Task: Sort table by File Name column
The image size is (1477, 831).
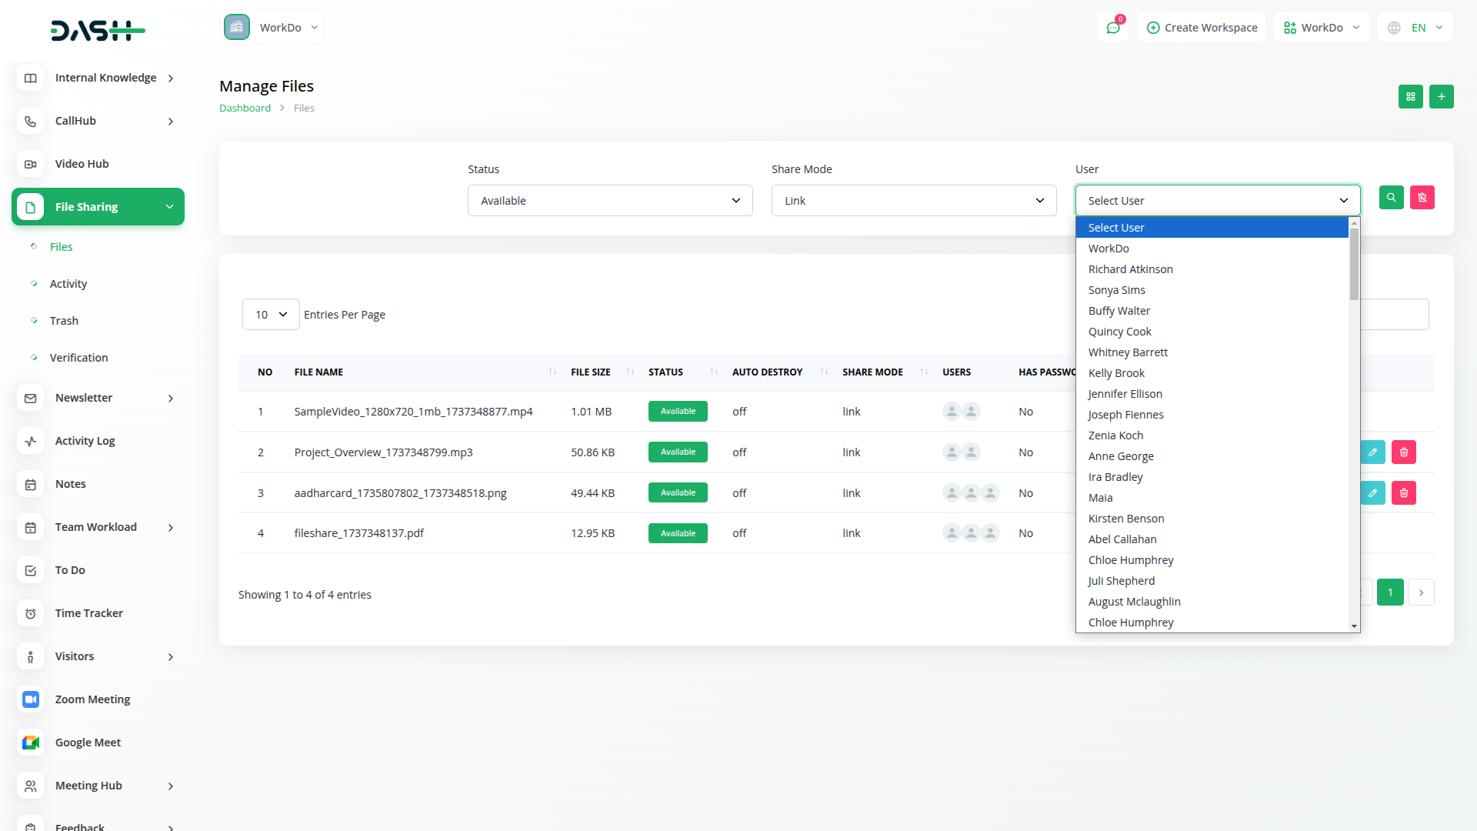Action: coord(318,372)
